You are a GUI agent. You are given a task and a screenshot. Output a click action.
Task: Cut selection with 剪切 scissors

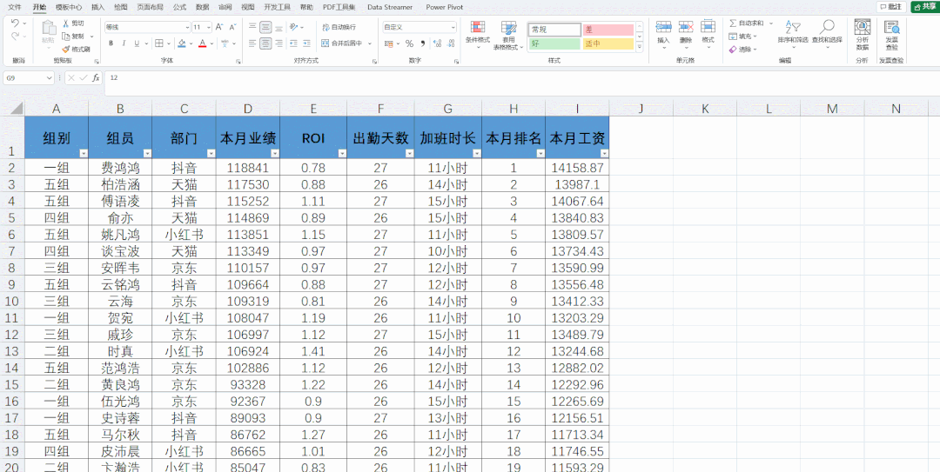73,23
